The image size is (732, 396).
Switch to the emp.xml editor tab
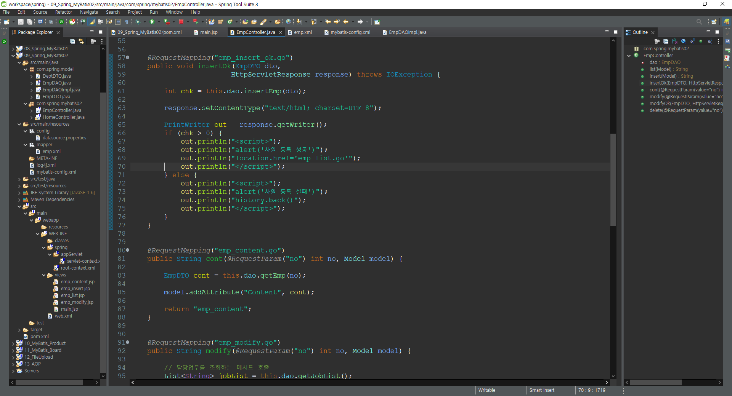[x=303, y=32]
